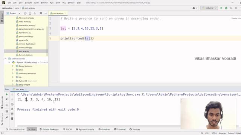
Task: Expand the site-packages folder
Action: pyautogui.click(x=13, y=84)
